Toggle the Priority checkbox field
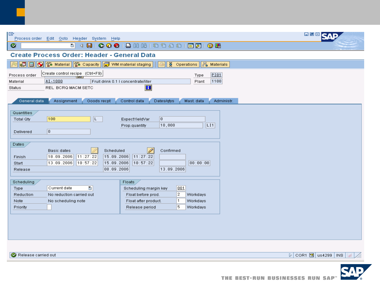380x281 pixels. (x=49, y=207)
